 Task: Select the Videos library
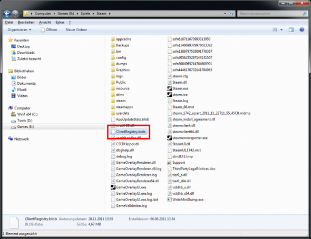point(19,96)
